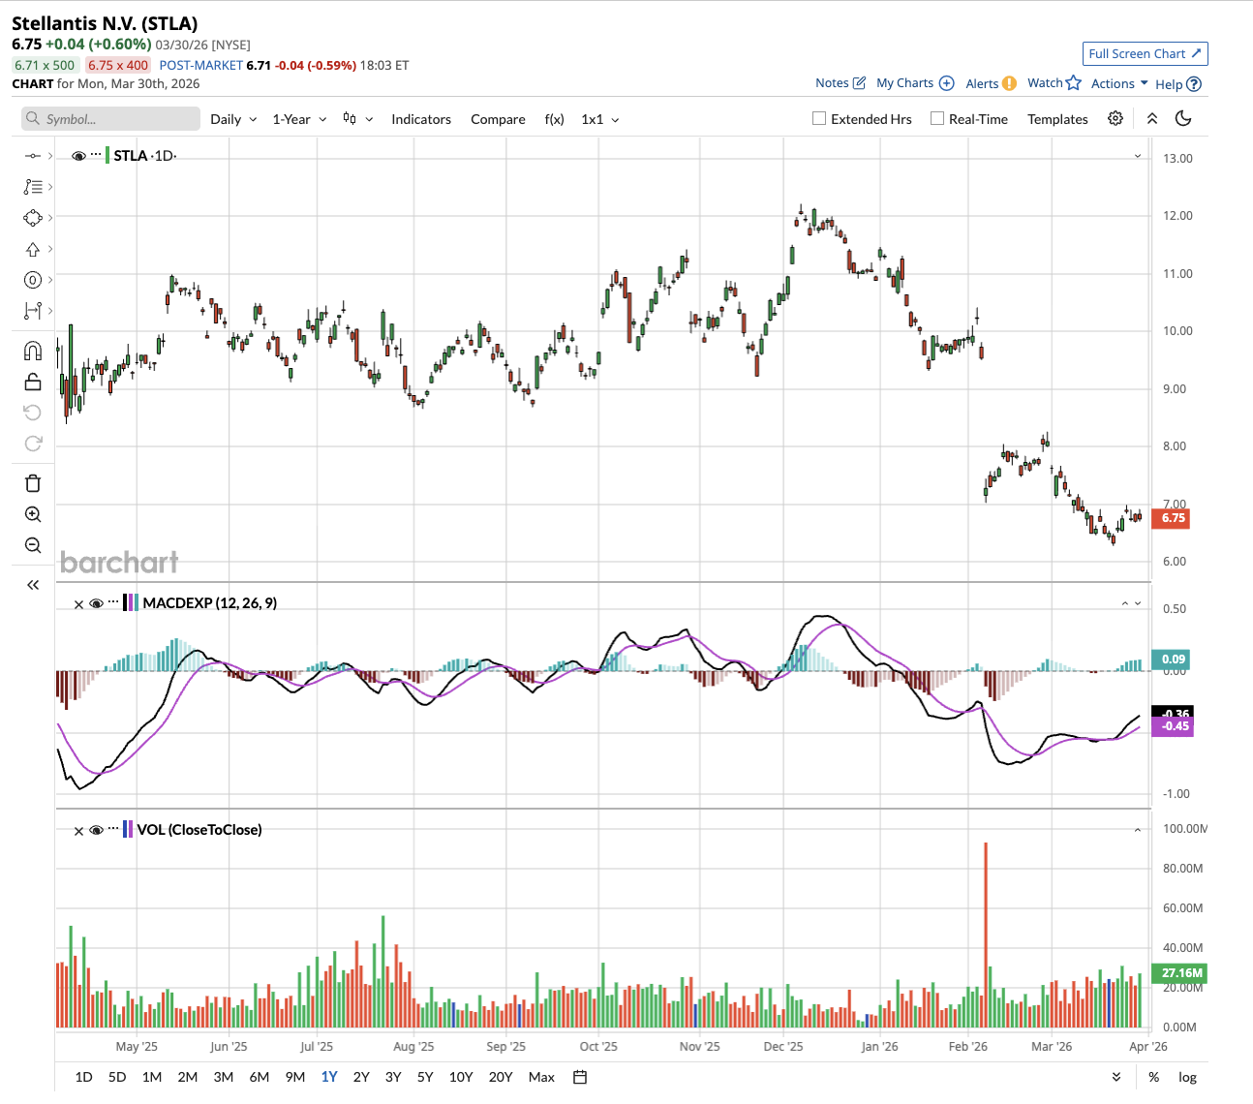
Task: Open Notes editor icon
Action: click(x=859, y=83)
